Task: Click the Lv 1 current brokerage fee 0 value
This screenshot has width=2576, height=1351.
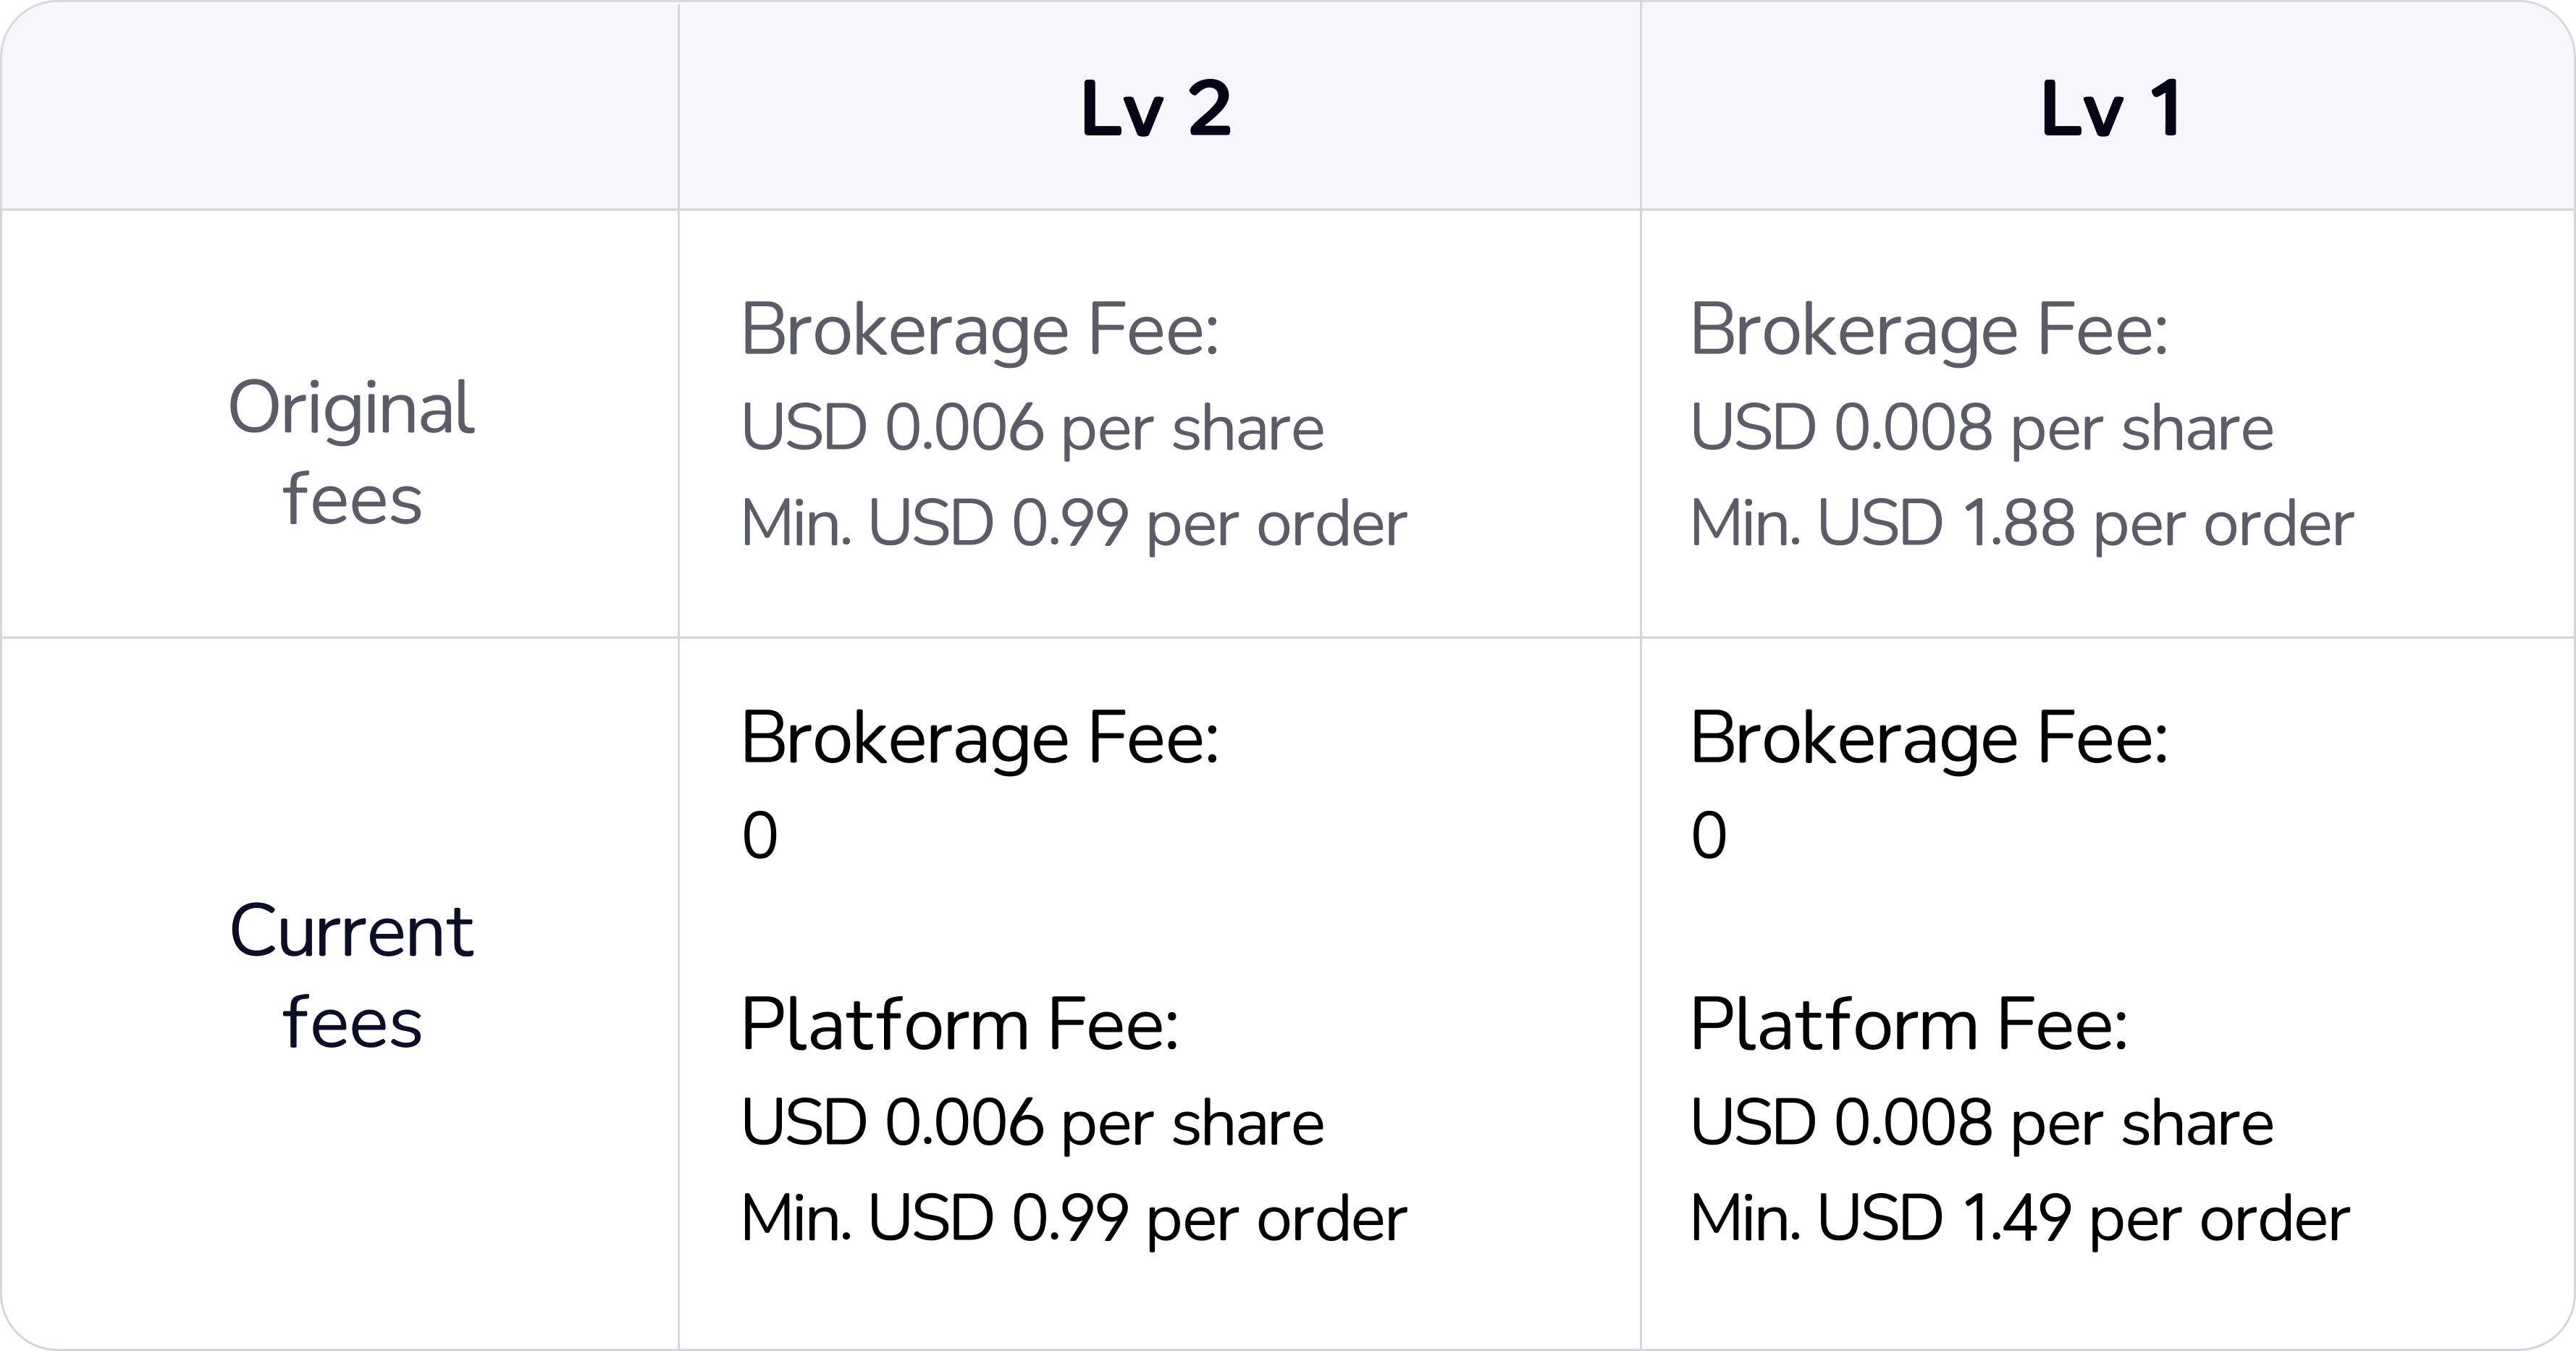Action: coord(1709,836)
